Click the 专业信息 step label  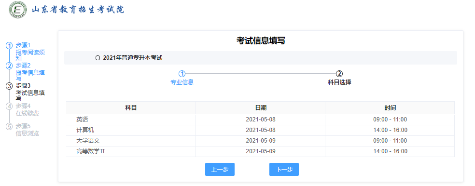click(x=182, y=82)
